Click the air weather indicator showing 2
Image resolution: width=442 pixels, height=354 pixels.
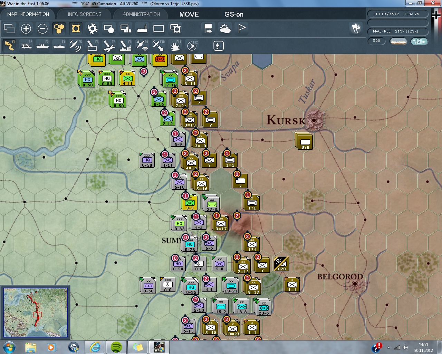pyautogui.click(x=419, y=41)
